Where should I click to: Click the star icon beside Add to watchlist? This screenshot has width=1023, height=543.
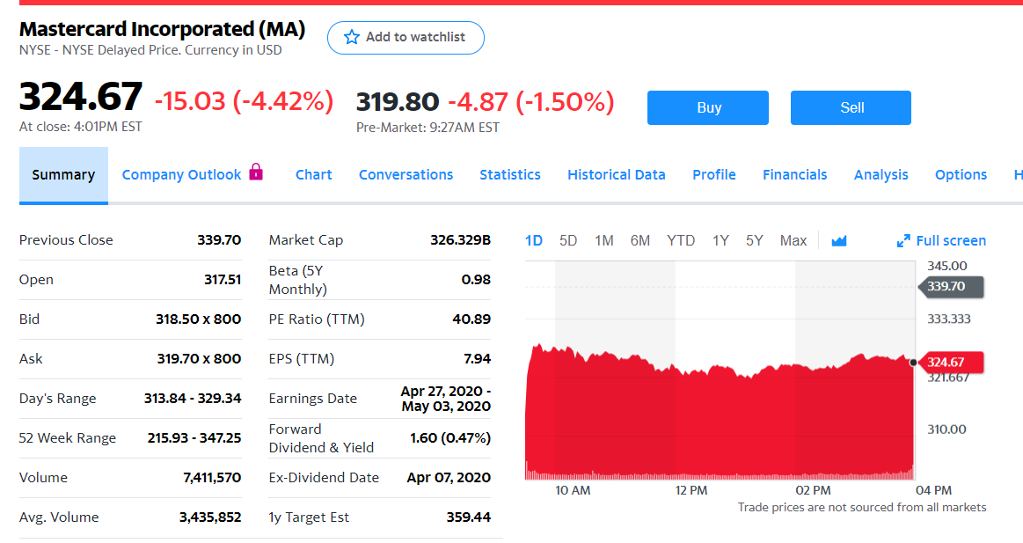point(352,37)
